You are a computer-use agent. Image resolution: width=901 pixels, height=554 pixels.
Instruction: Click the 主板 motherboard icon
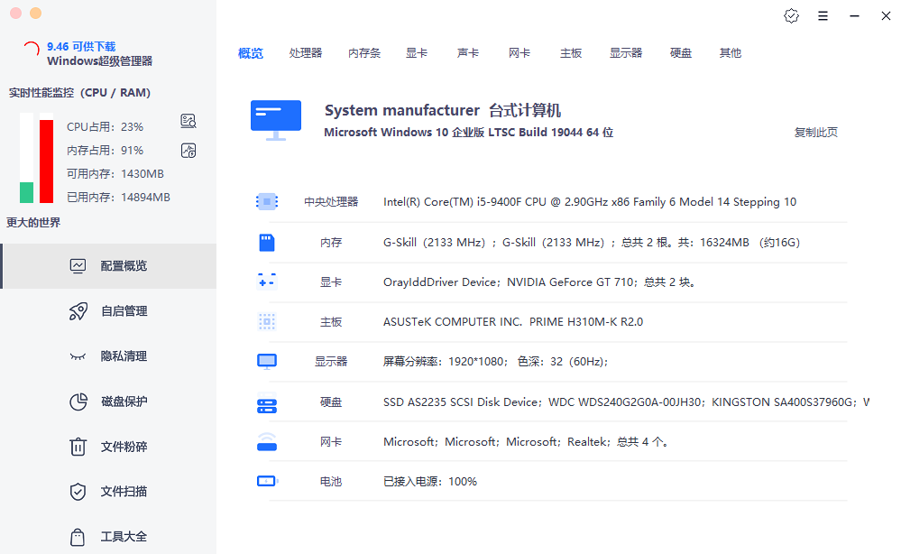pos(267,321)
